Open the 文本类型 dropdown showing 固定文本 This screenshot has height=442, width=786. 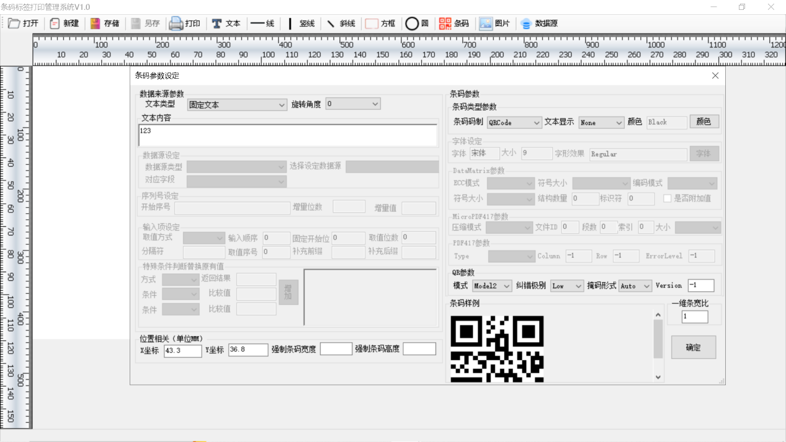click(237, 105)
